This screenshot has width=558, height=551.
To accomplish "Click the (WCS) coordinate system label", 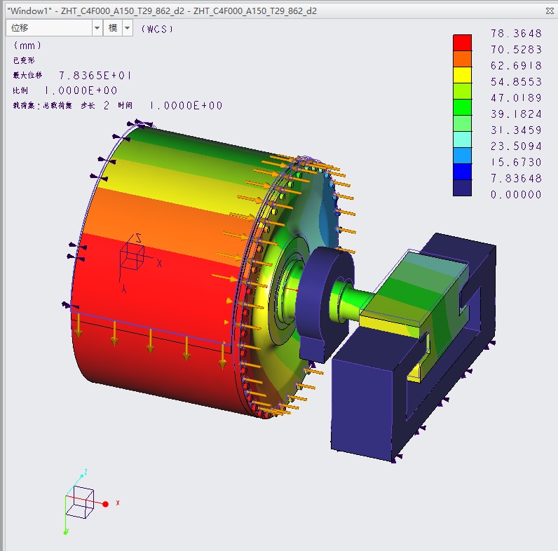I will (x=157, y=29).
